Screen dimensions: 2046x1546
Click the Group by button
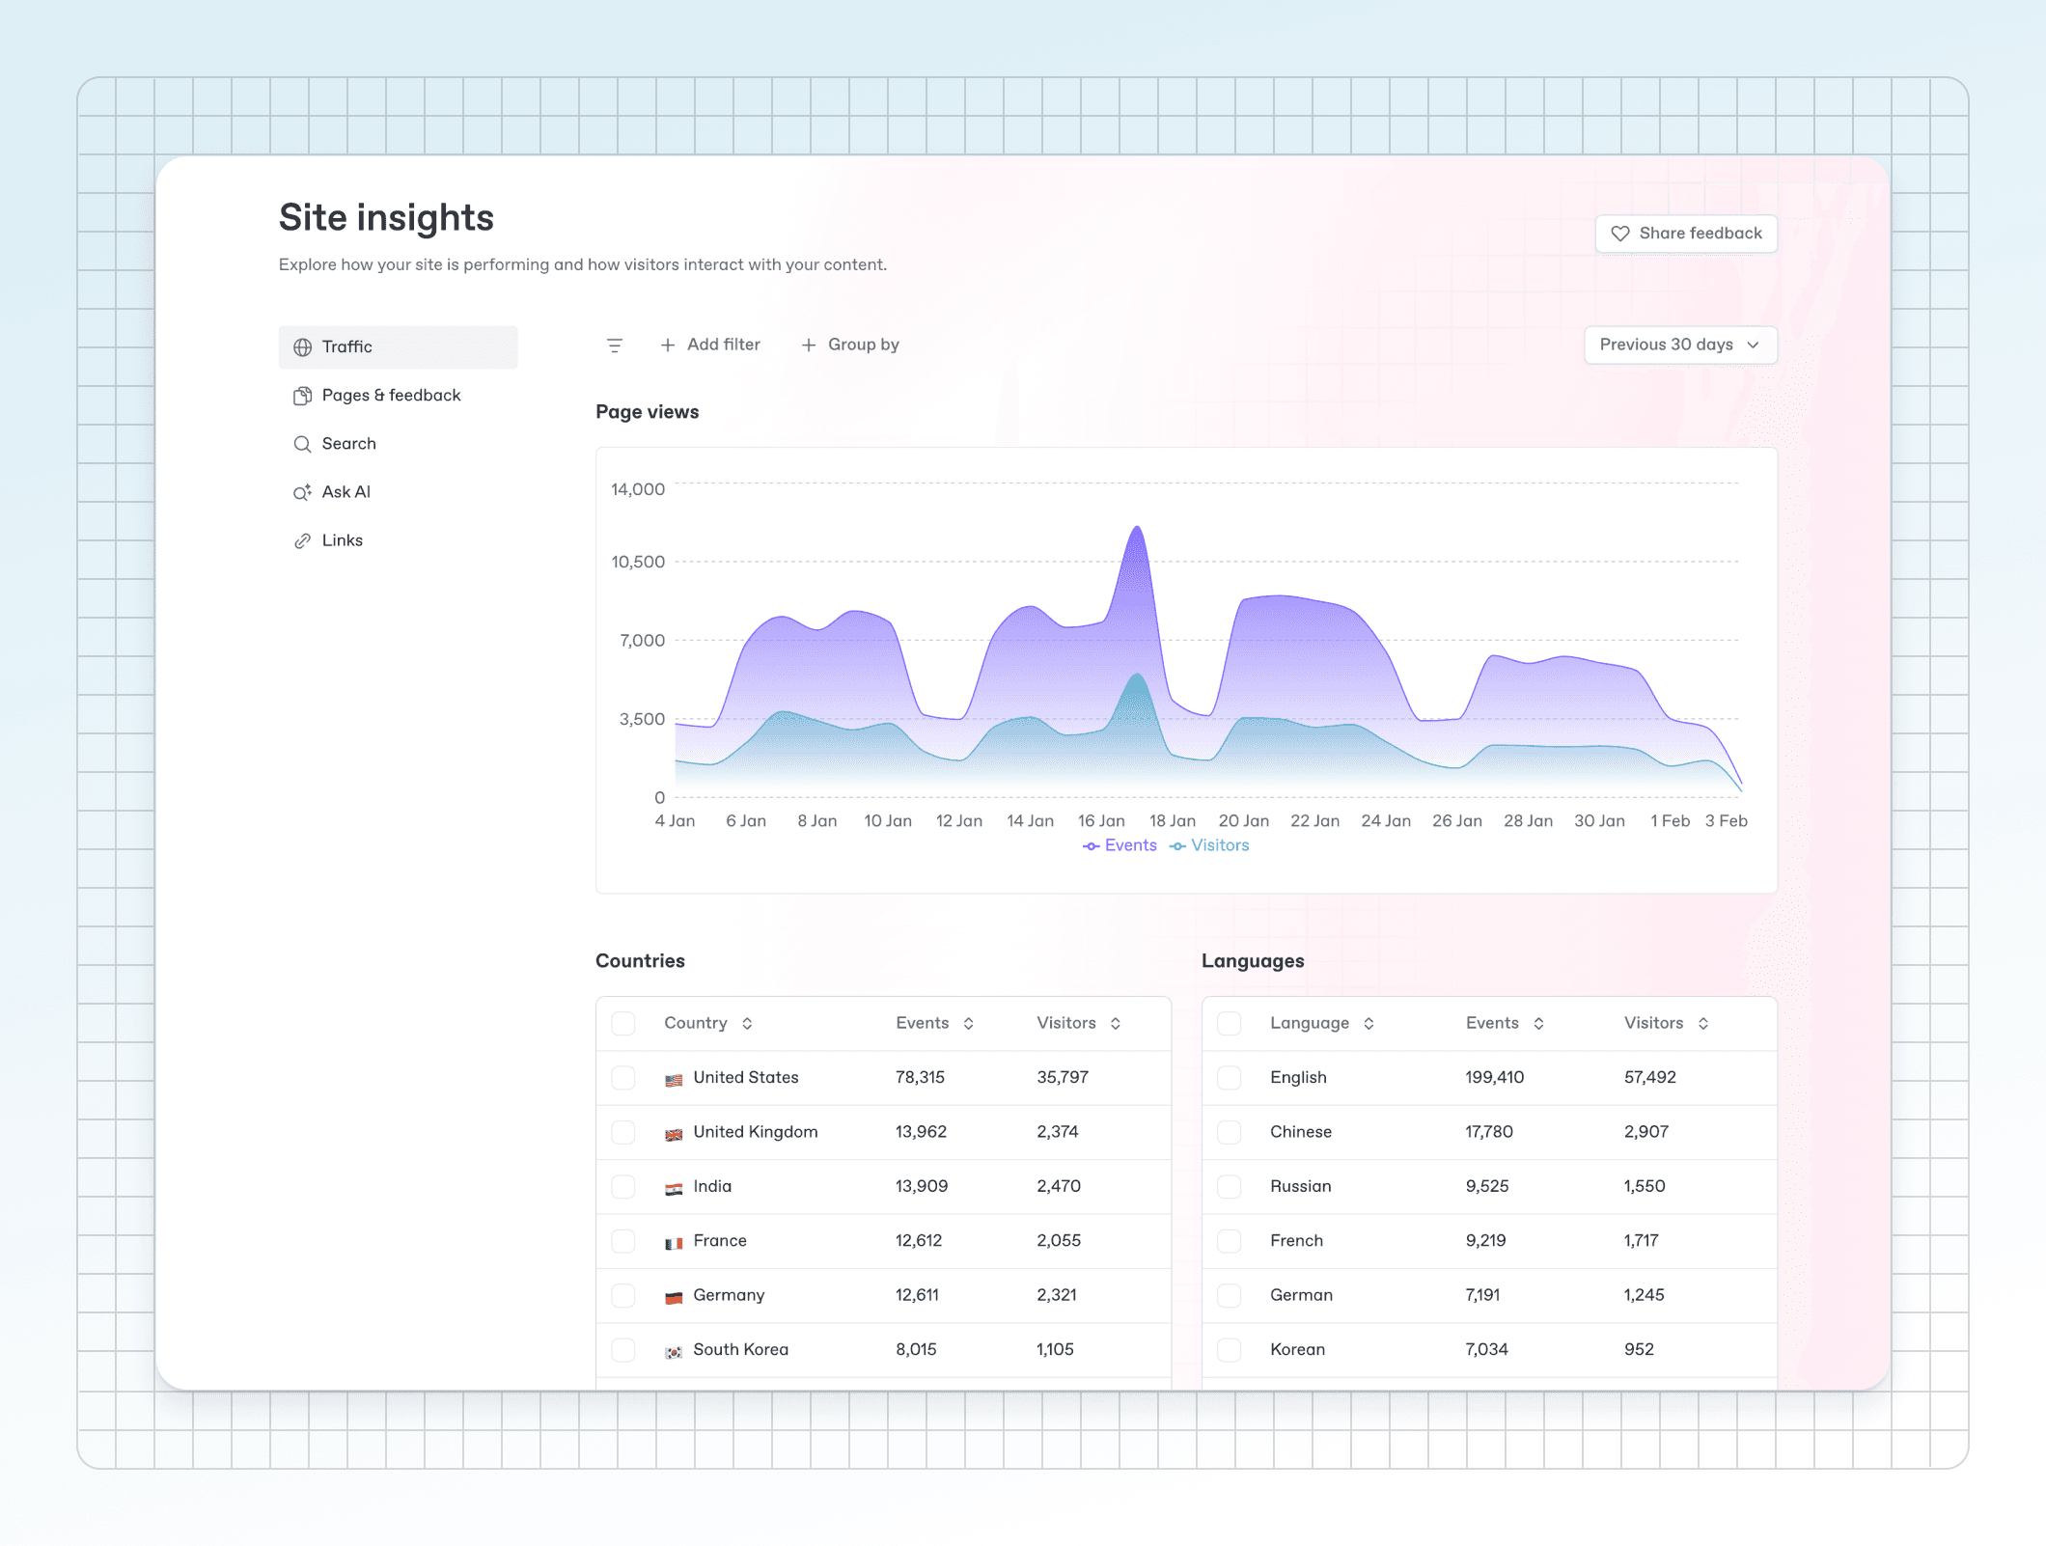point(850,345)
